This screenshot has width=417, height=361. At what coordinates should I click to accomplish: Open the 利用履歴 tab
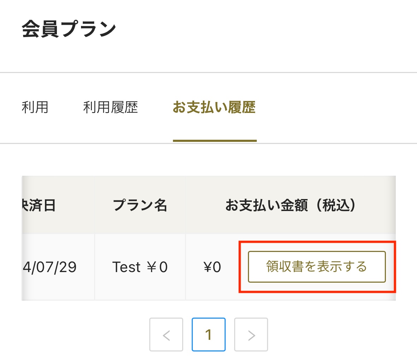coord(111,108)
